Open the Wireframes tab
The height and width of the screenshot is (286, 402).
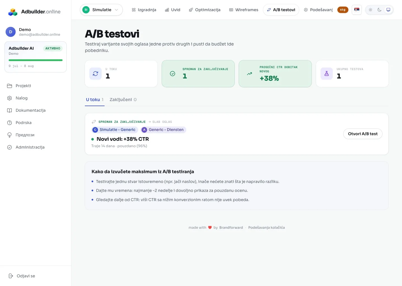(x=244, y=10)
